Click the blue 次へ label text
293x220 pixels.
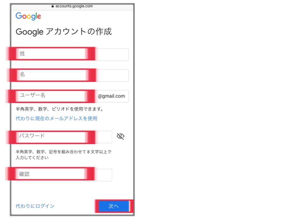(114, 206)
